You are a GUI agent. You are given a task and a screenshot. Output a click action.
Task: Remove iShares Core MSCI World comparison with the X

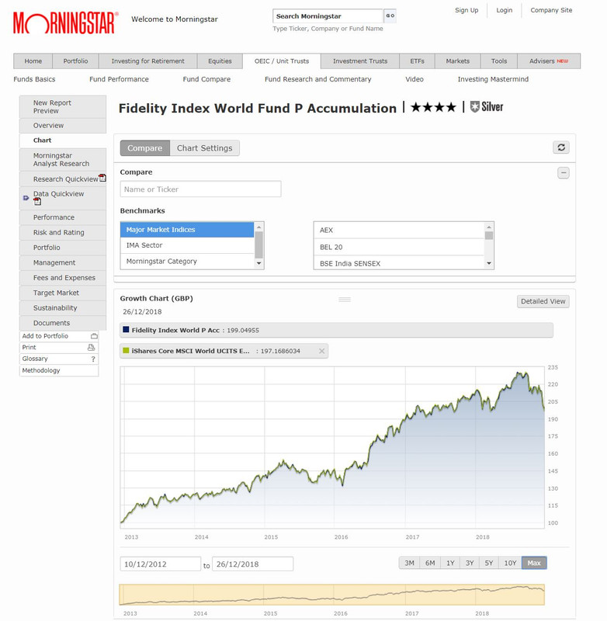point(321,351)
